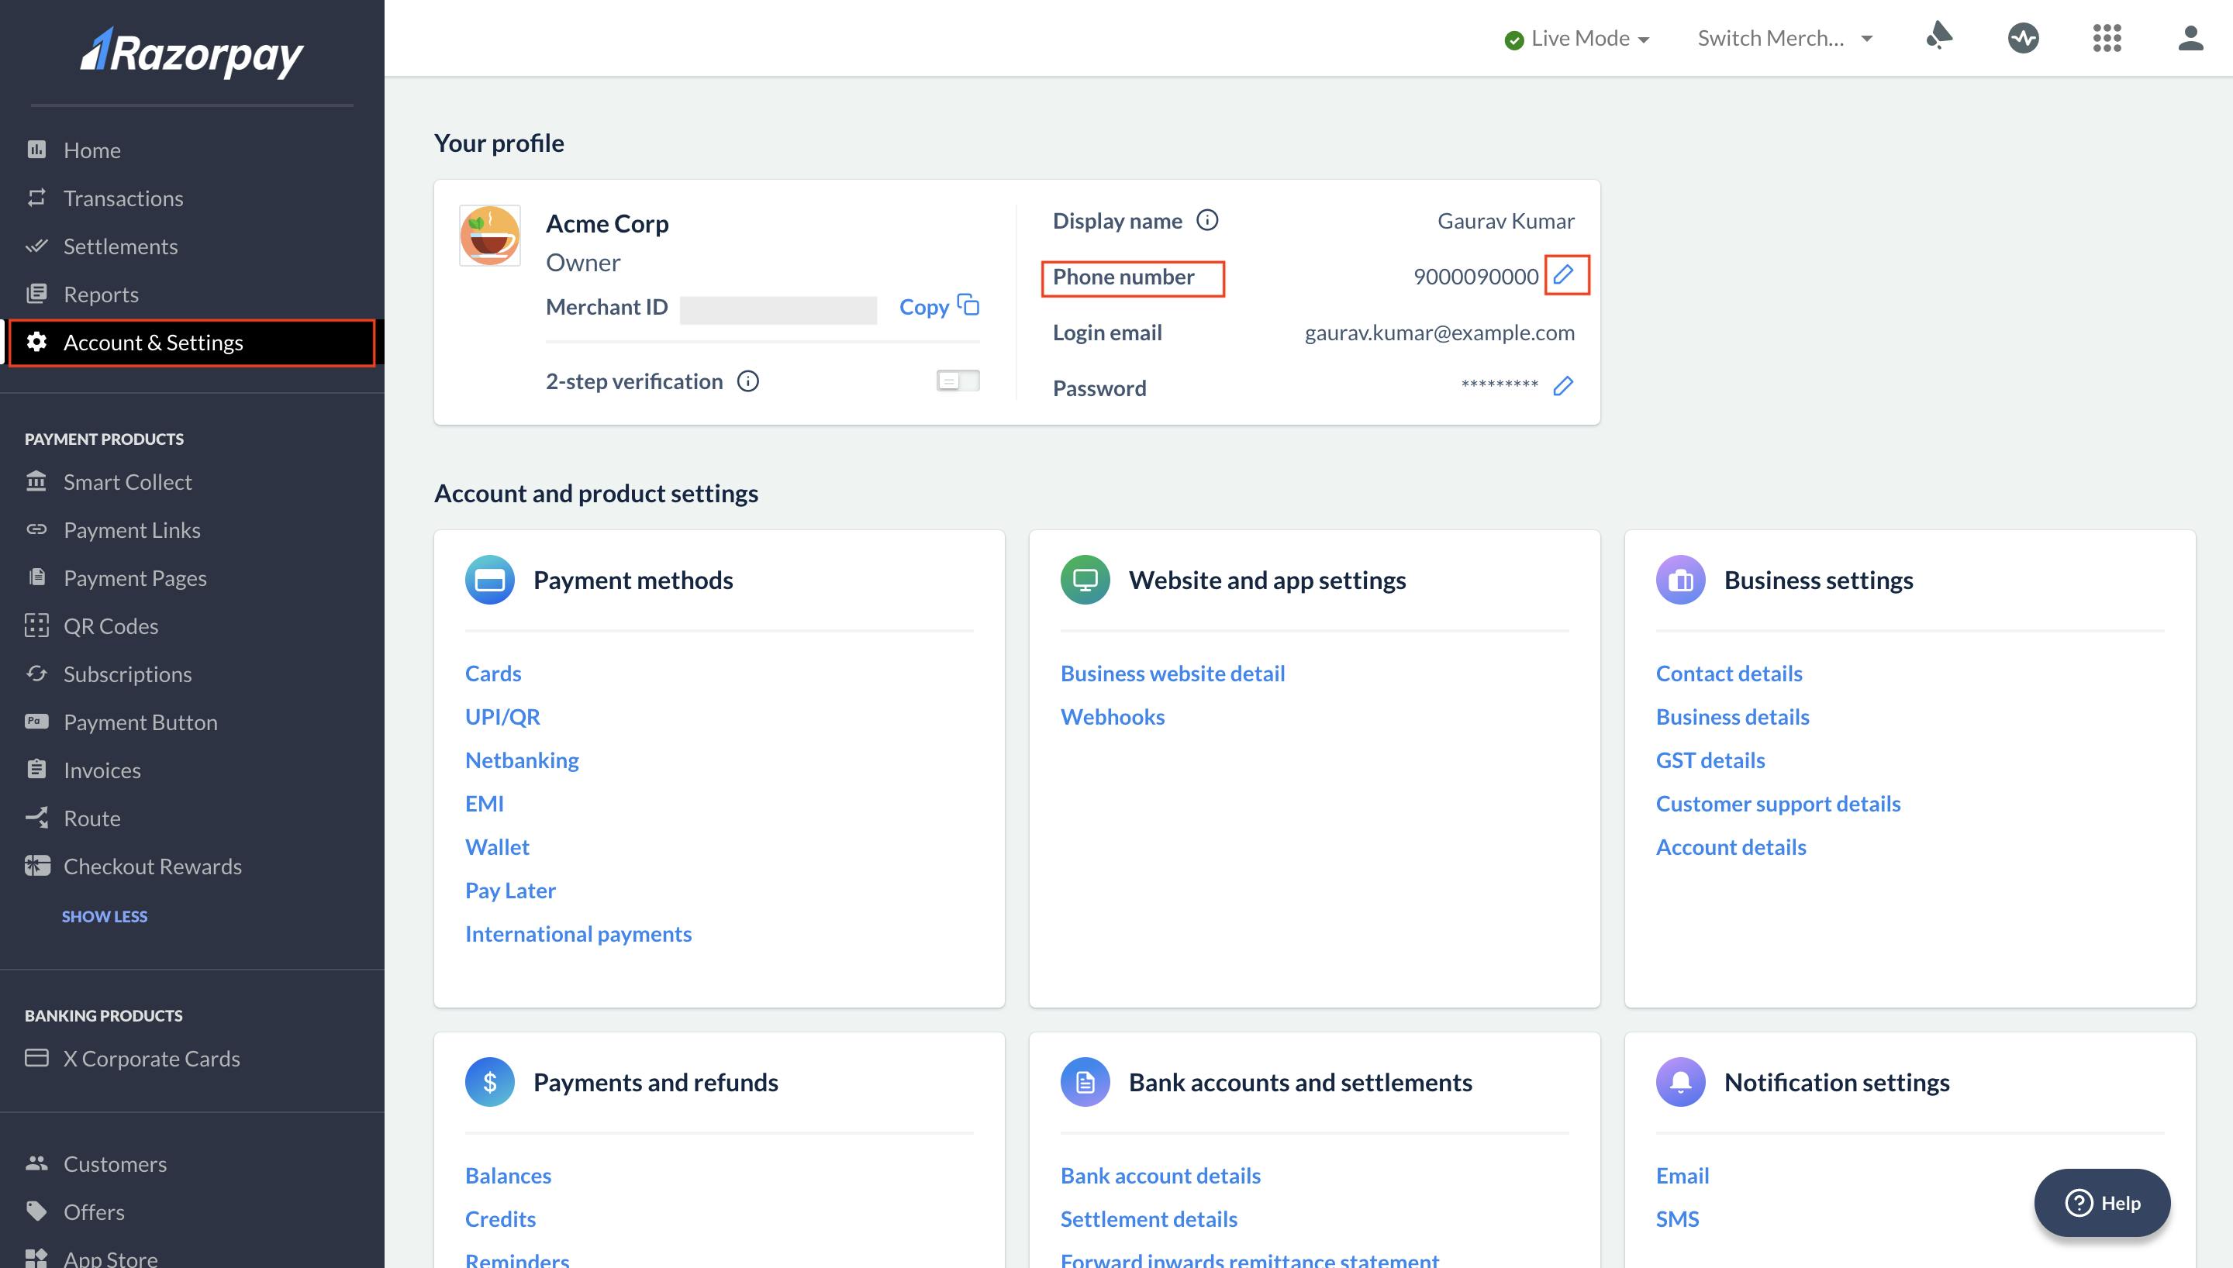Open the GST details link
2233x1268 pixels.
[1710, 760]
